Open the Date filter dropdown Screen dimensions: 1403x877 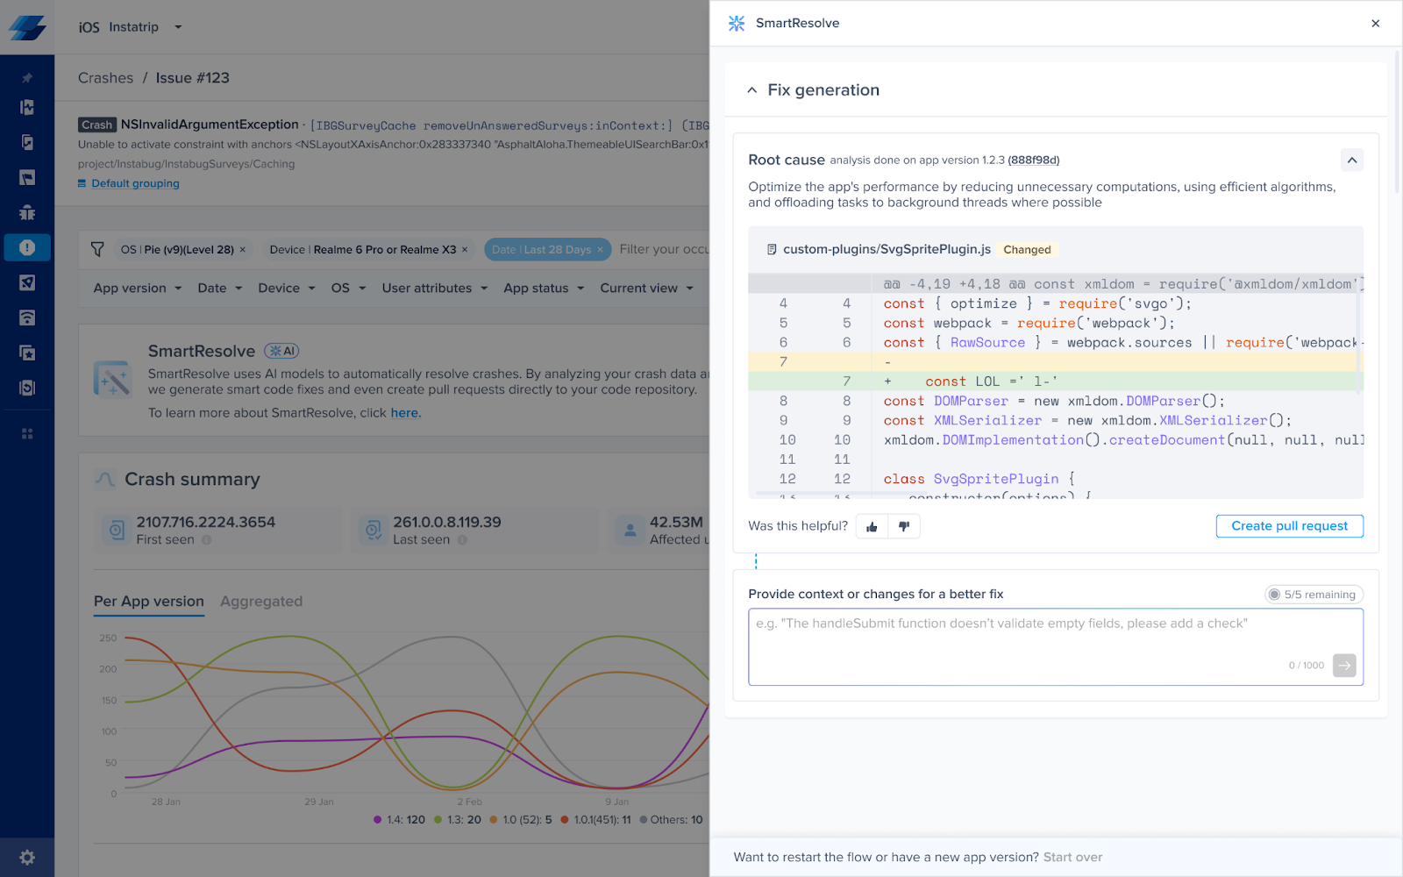(x=220, y=288)
